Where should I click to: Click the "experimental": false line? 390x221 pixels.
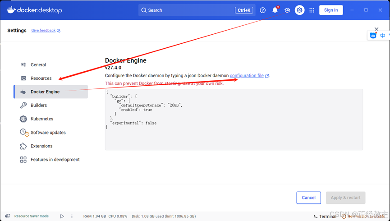coord(133,123)
